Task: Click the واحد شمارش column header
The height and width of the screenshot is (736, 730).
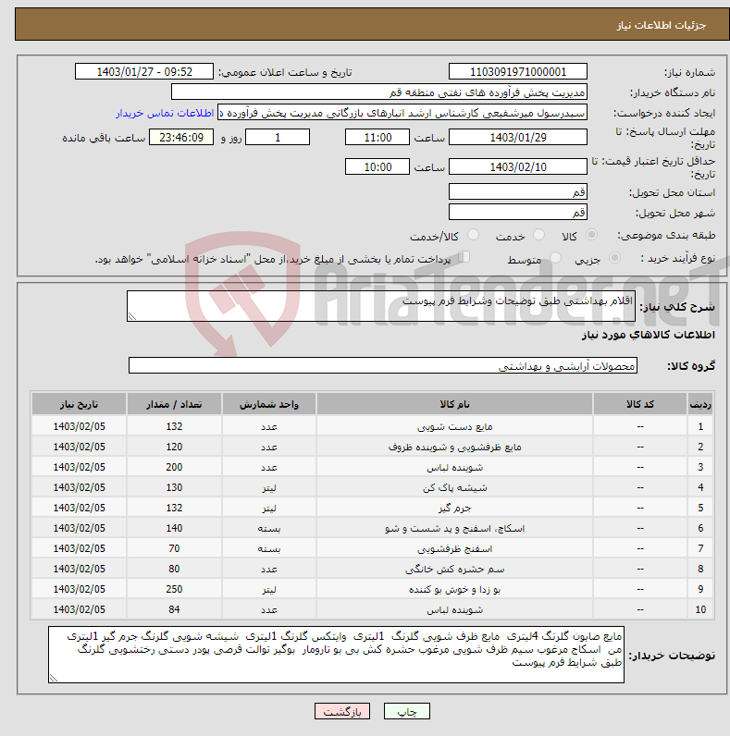Action: (268, 404)
